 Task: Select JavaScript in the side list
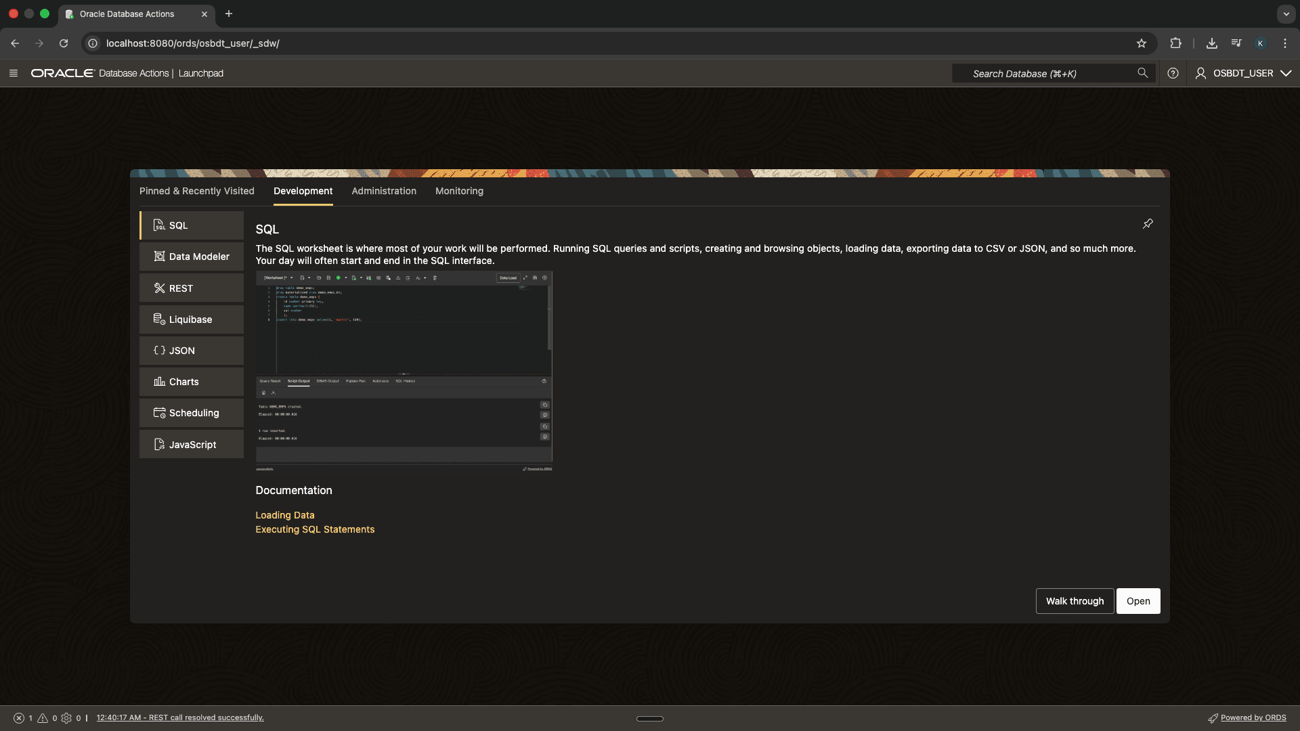coord(192,445)
